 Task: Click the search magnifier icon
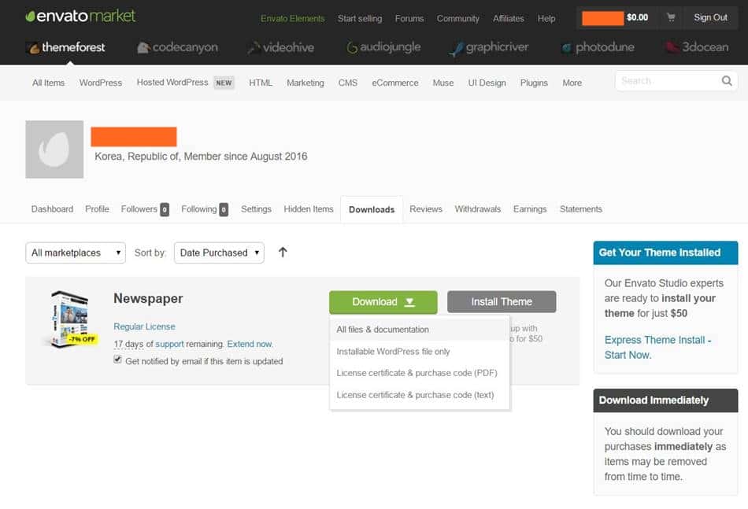[726, 81]
